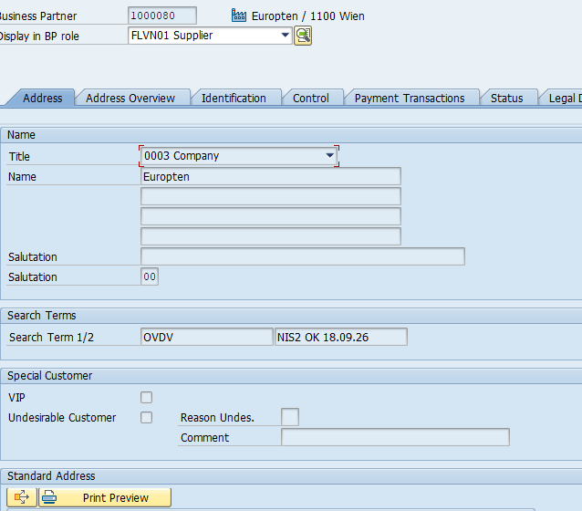Click the fourth Name line field
The image size is (582, 511).
271,236
